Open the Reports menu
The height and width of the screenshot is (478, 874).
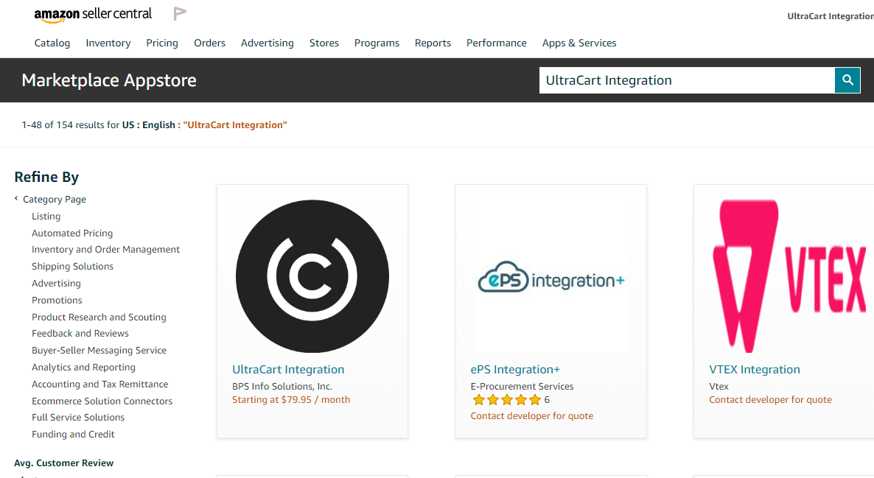[433, 43]
